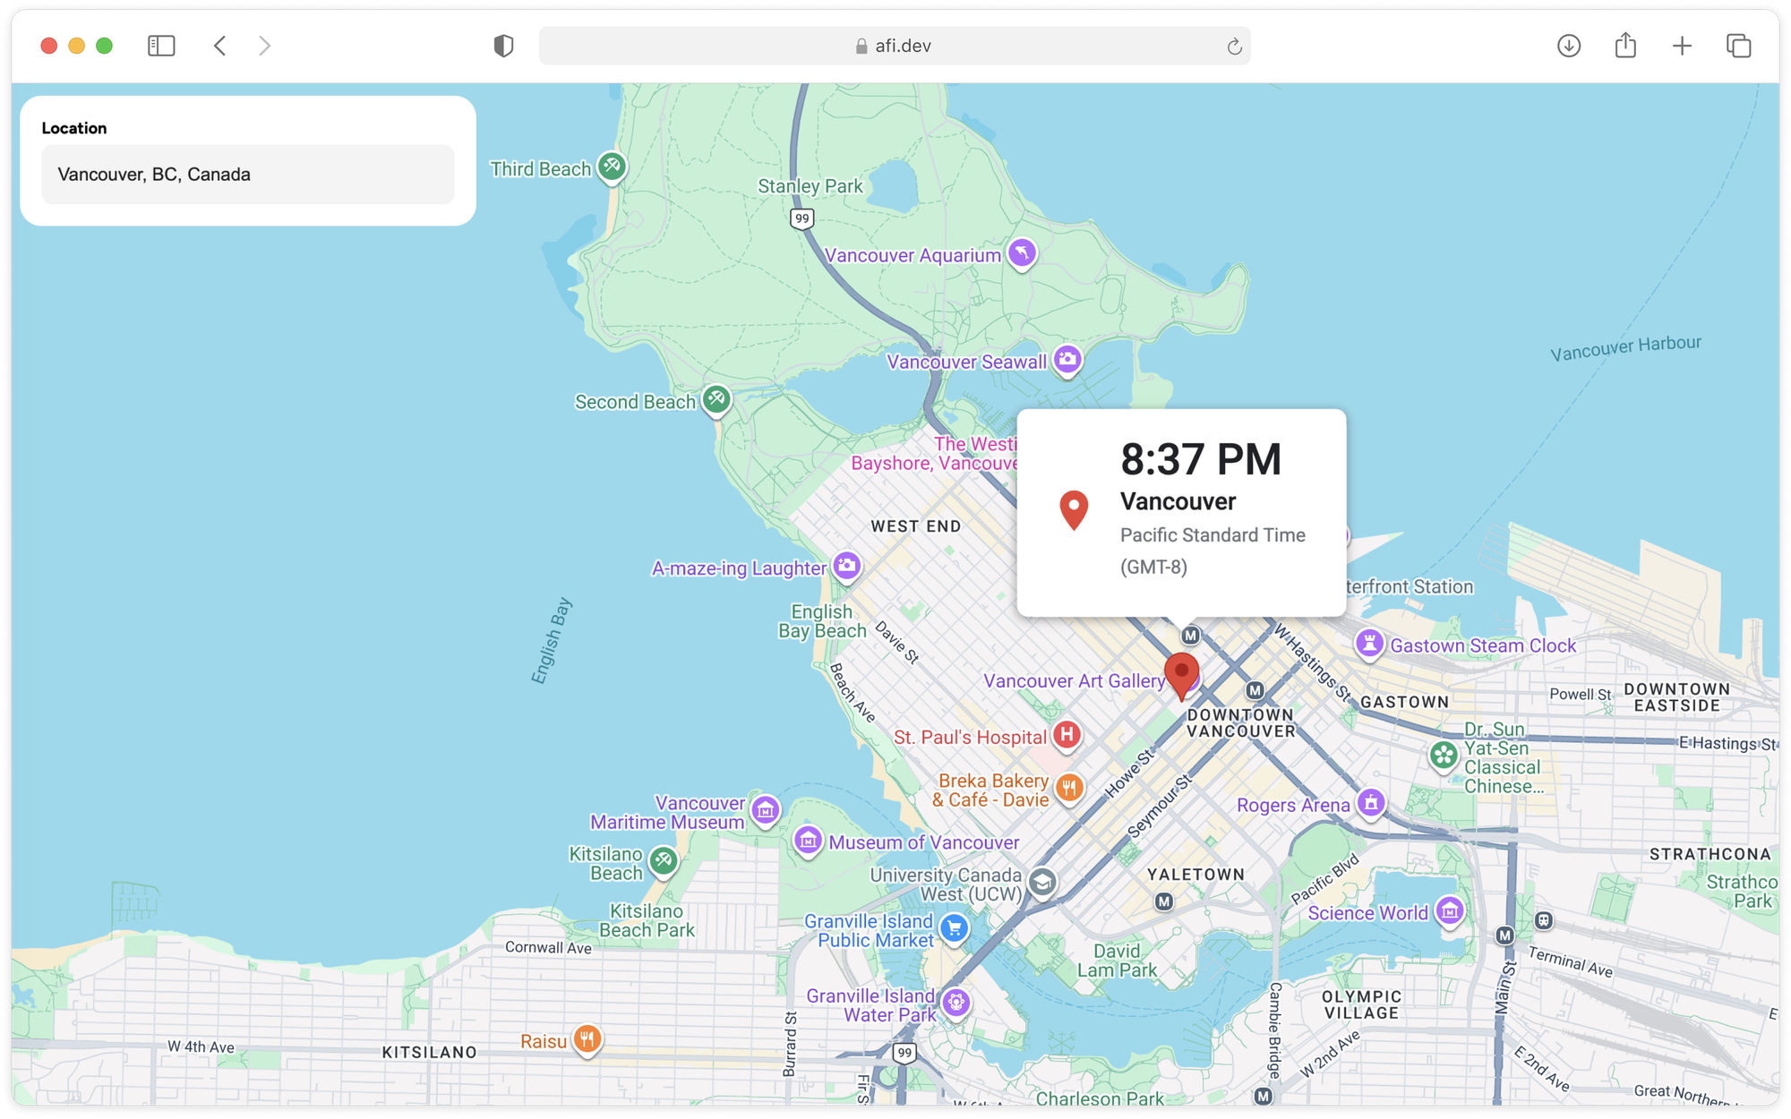Viewport: 1791px width, 1119px height.
Task: Reload the afi.dev page
Action: tap(1234, 46)
